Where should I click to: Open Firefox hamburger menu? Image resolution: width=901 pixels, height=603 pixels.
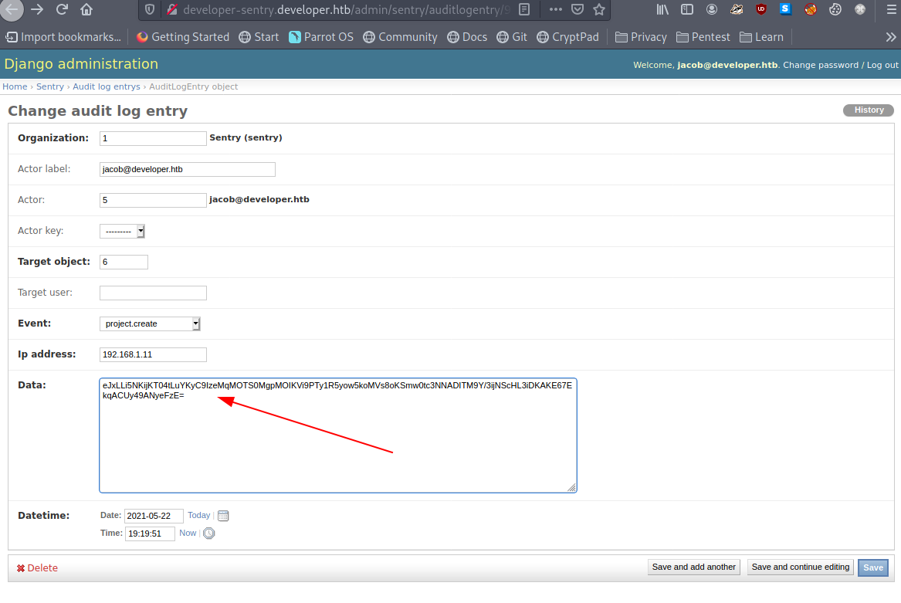890,10
